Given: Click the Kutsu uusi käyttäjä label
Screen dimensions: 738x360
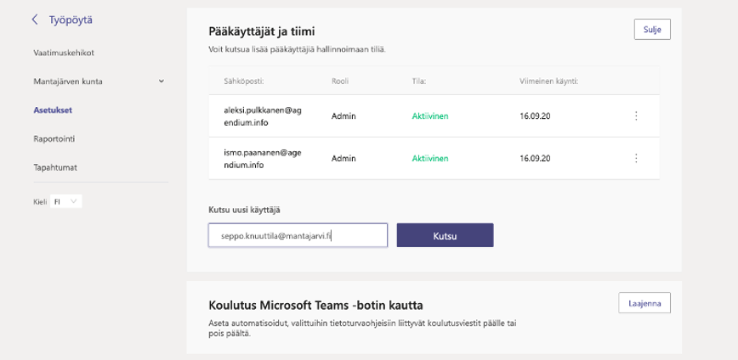Looking at the screenshot, I should pyautogui.click(x=244, y=210).
